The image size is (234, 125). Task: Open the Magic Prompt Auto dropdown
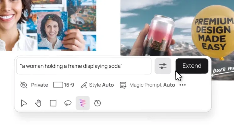pos(152,85)
